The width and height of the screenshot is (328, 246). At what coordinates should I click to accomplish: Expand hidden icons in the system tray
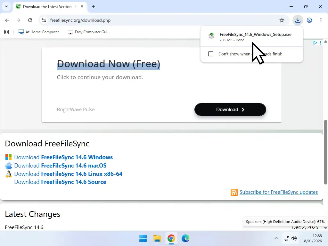(x=276, y=238)
